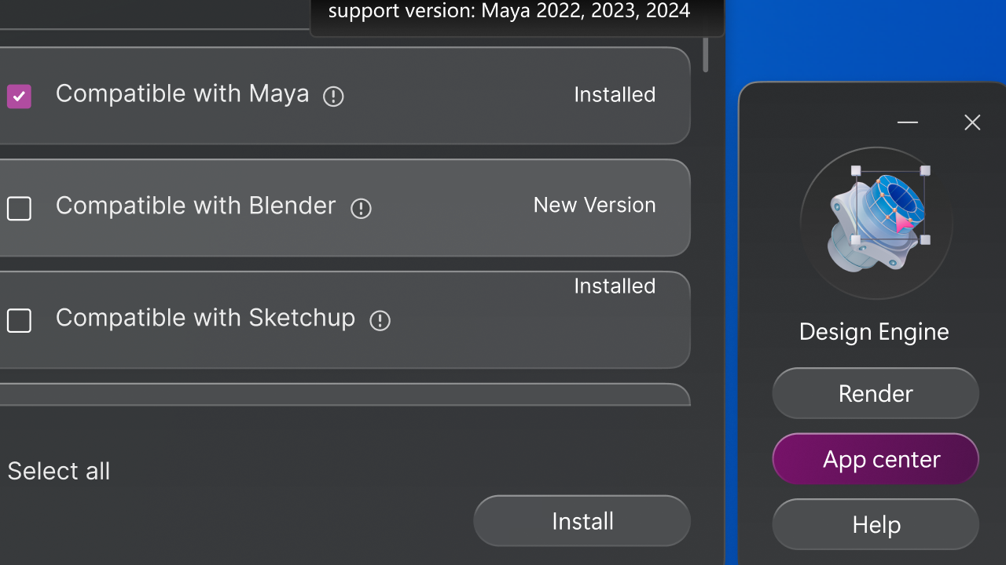This screenshot has width=1006, height=565.
Task: Tick the Compatible with Sketchup checkbox
Action: point(19,321)
